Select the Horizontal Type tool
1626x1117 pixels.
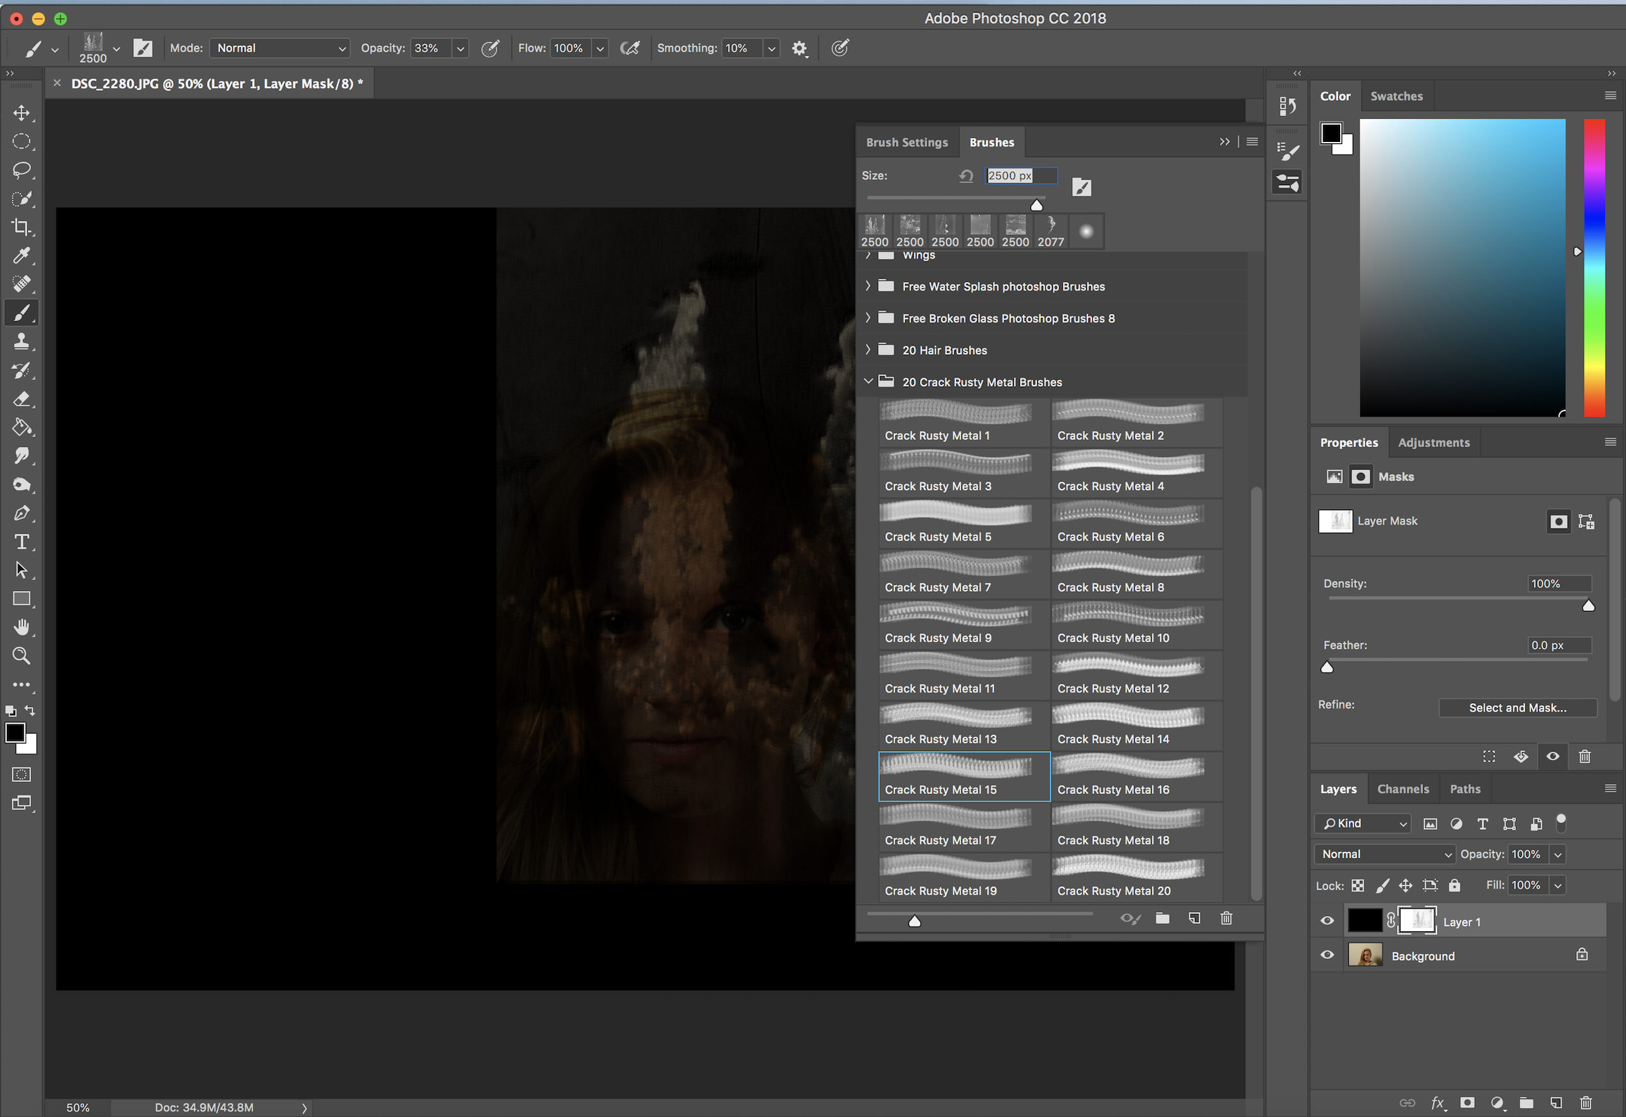(22, 542)
